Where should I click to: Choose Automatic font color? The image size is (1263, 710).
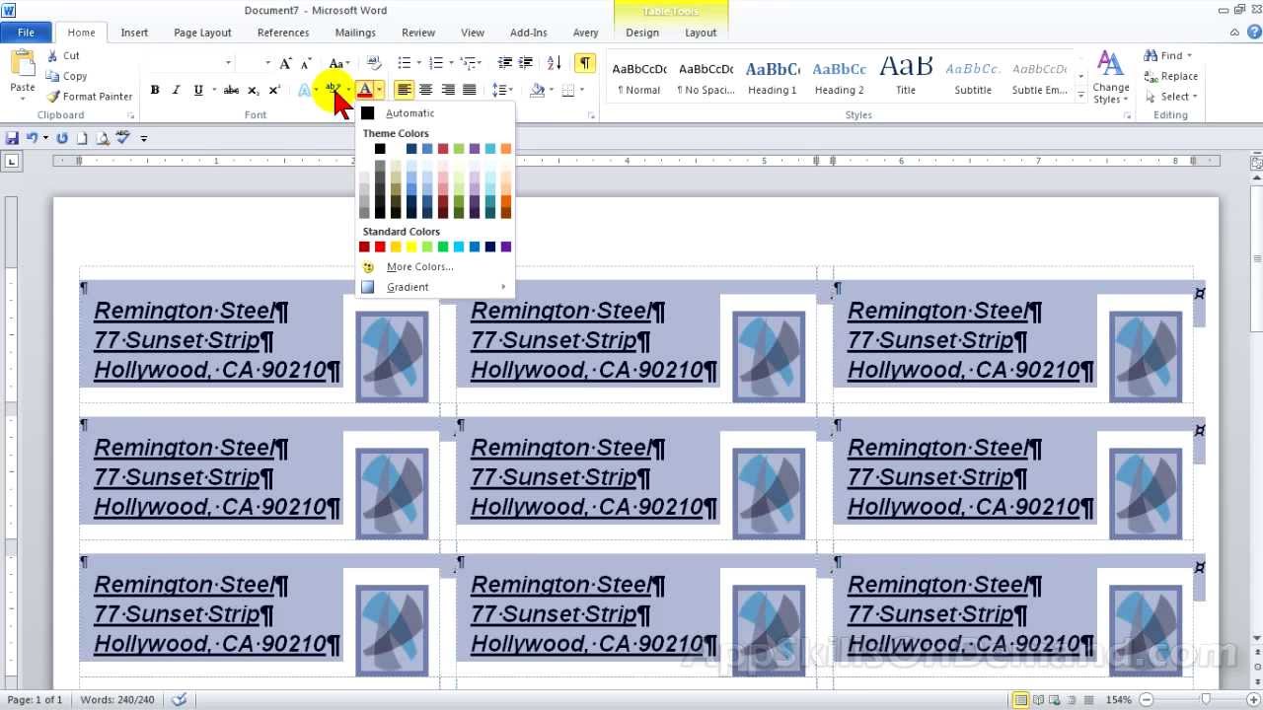(x=436, y=113)
